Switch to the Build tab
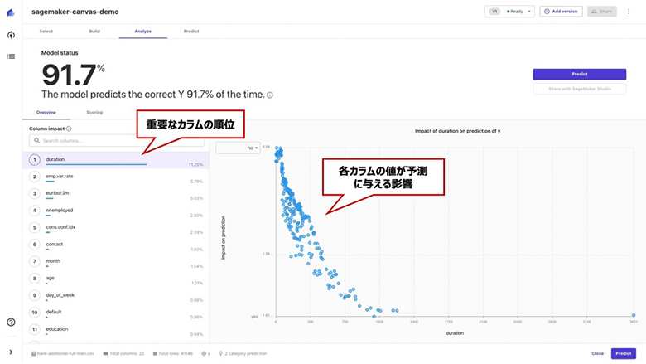 [94, 32]
